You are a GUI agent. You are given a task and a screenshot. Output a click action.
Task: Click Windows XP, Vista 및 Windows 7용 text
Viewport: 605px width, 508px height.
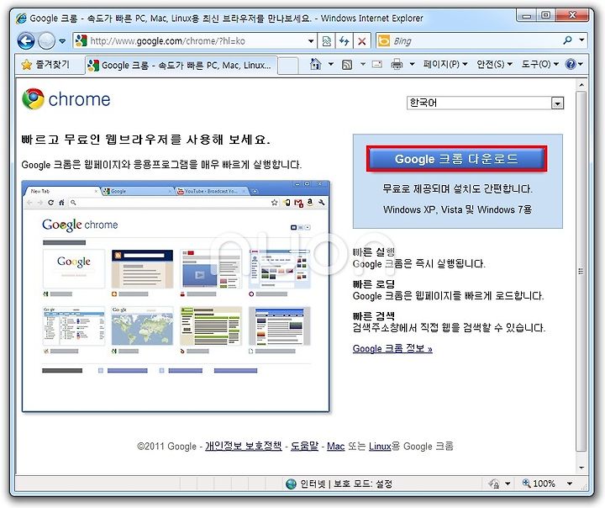pos(458,209)
